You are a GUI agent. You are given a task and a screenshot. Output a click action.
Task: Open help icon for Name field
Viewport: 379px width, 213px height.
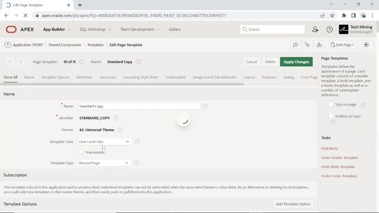(205, 106)
